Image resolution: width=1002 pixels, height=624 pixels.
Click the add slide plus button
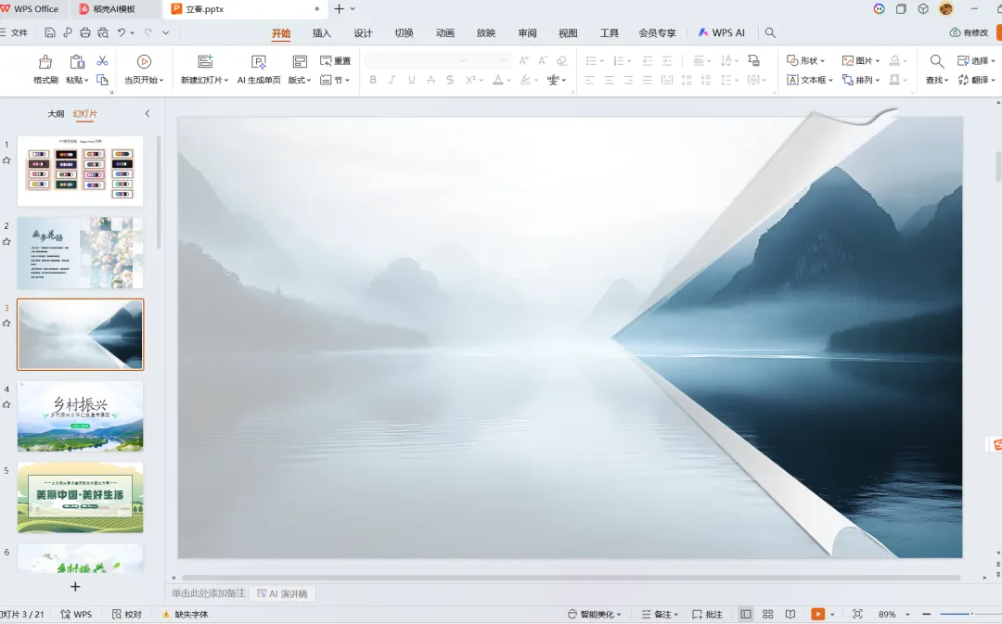pyautogui.click(x=75, y=586)
